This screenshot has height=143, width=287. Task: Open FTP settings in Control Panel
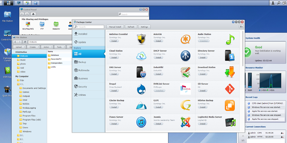point(42,26)
